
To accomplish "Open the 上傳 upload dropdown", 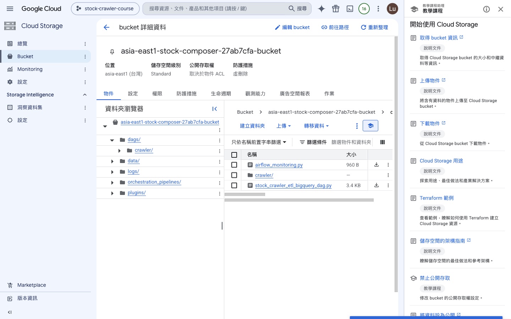I will coord(284,126).
